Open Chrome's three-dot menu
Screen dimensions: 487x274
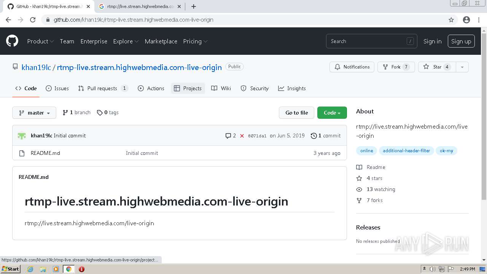click(x=479, y=20)
